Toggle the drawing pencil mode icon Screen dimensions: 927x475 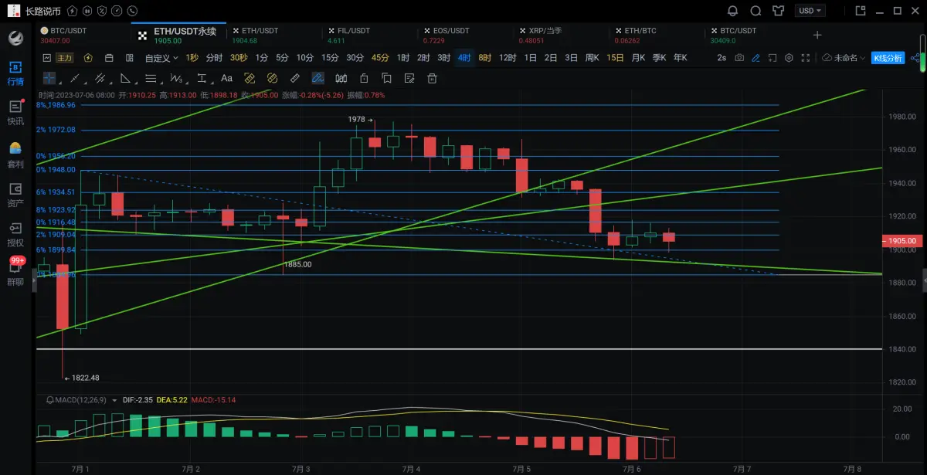[x=756, y=58]
